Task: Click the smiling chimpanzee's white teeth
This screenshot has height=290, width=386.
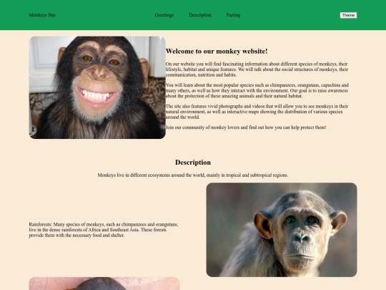Action: pyautogui.click(x=96, y=95)
